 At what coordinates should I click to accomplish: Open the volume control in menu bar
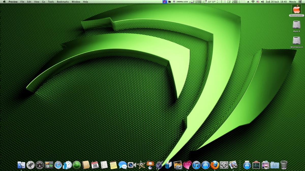pos(262,2)
